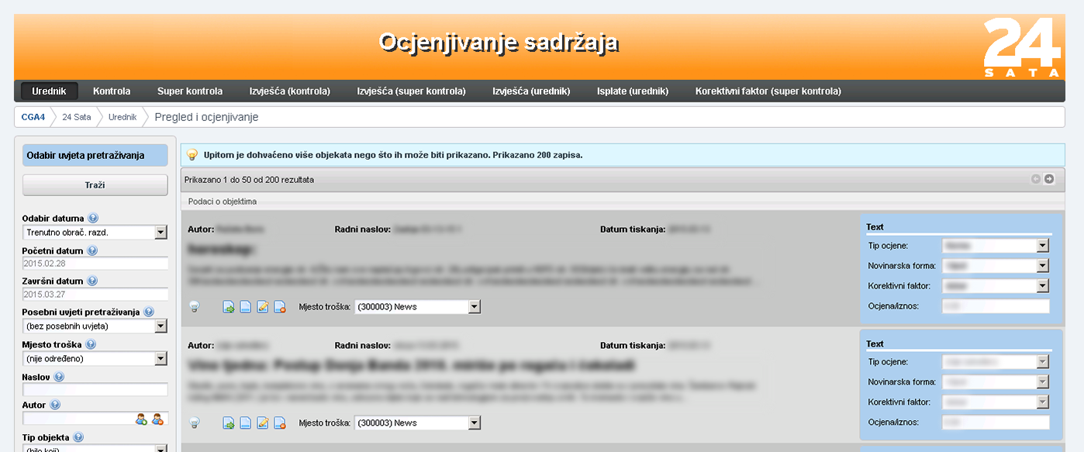Go to CGA4 breadcrumb link
1084x452 pixels.
[33, 118]
